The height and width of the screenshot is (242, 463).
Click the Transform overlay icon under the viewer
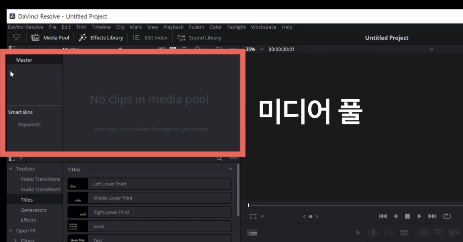[253, 216]
